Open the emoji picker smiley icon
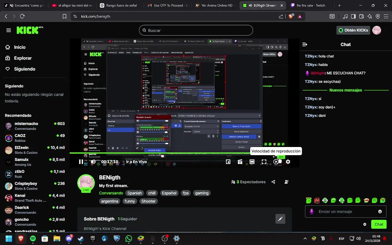The image size is (392, 245). [380, 212]
